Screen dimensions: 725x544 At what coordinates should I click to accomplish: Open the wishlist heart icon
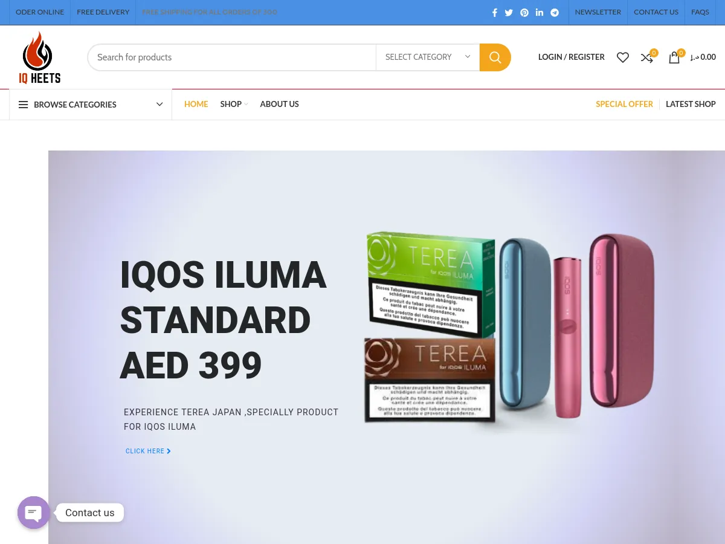click(623, 57)
